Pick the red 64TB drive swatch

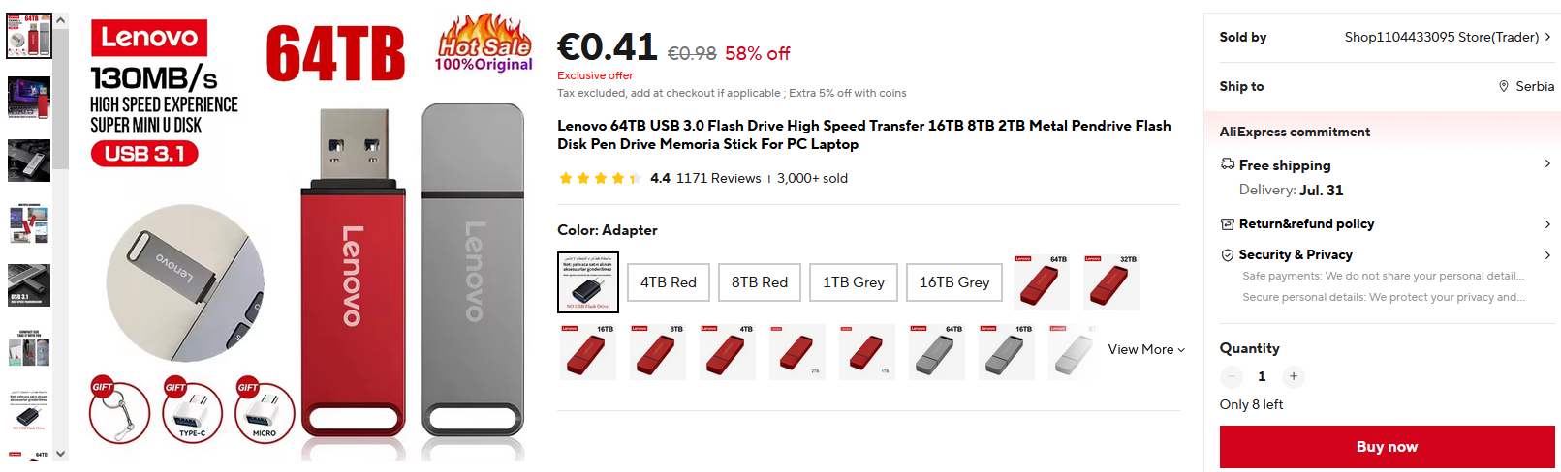coord(1042,282)
